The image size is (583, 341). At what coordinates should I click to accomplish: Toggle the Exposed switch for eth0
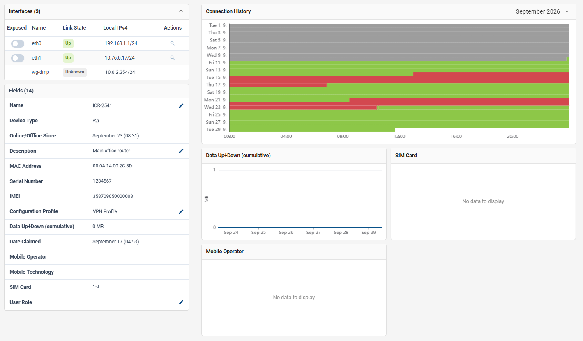[18, 44]
